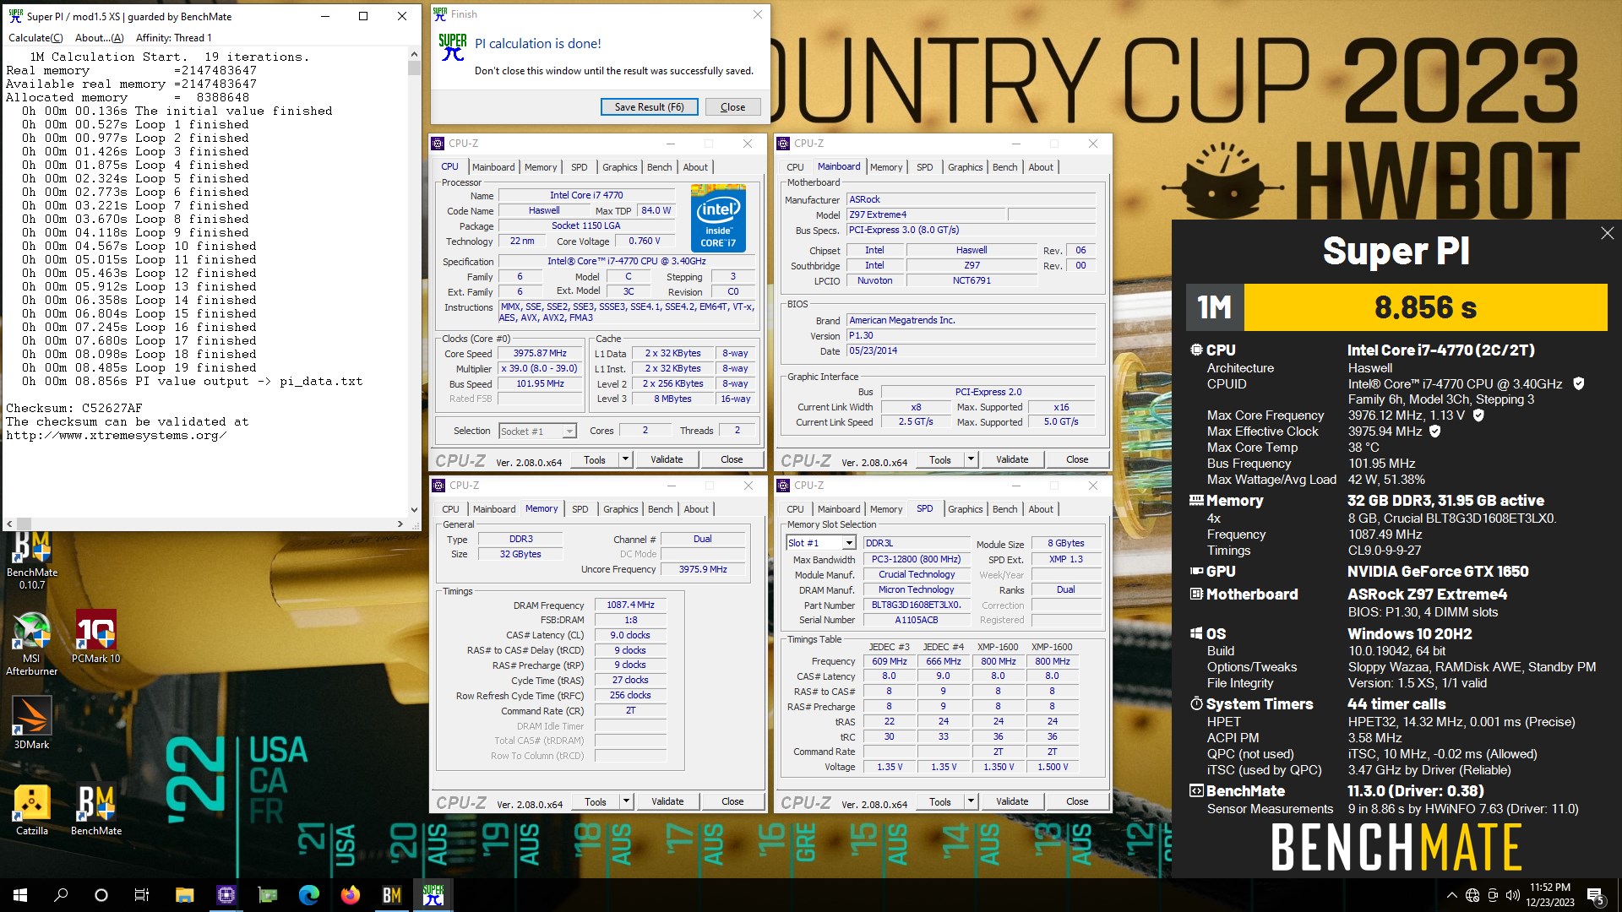Open File Explorer from taskbar
The width and height of the screenshot is (1622, 912).
184,895
